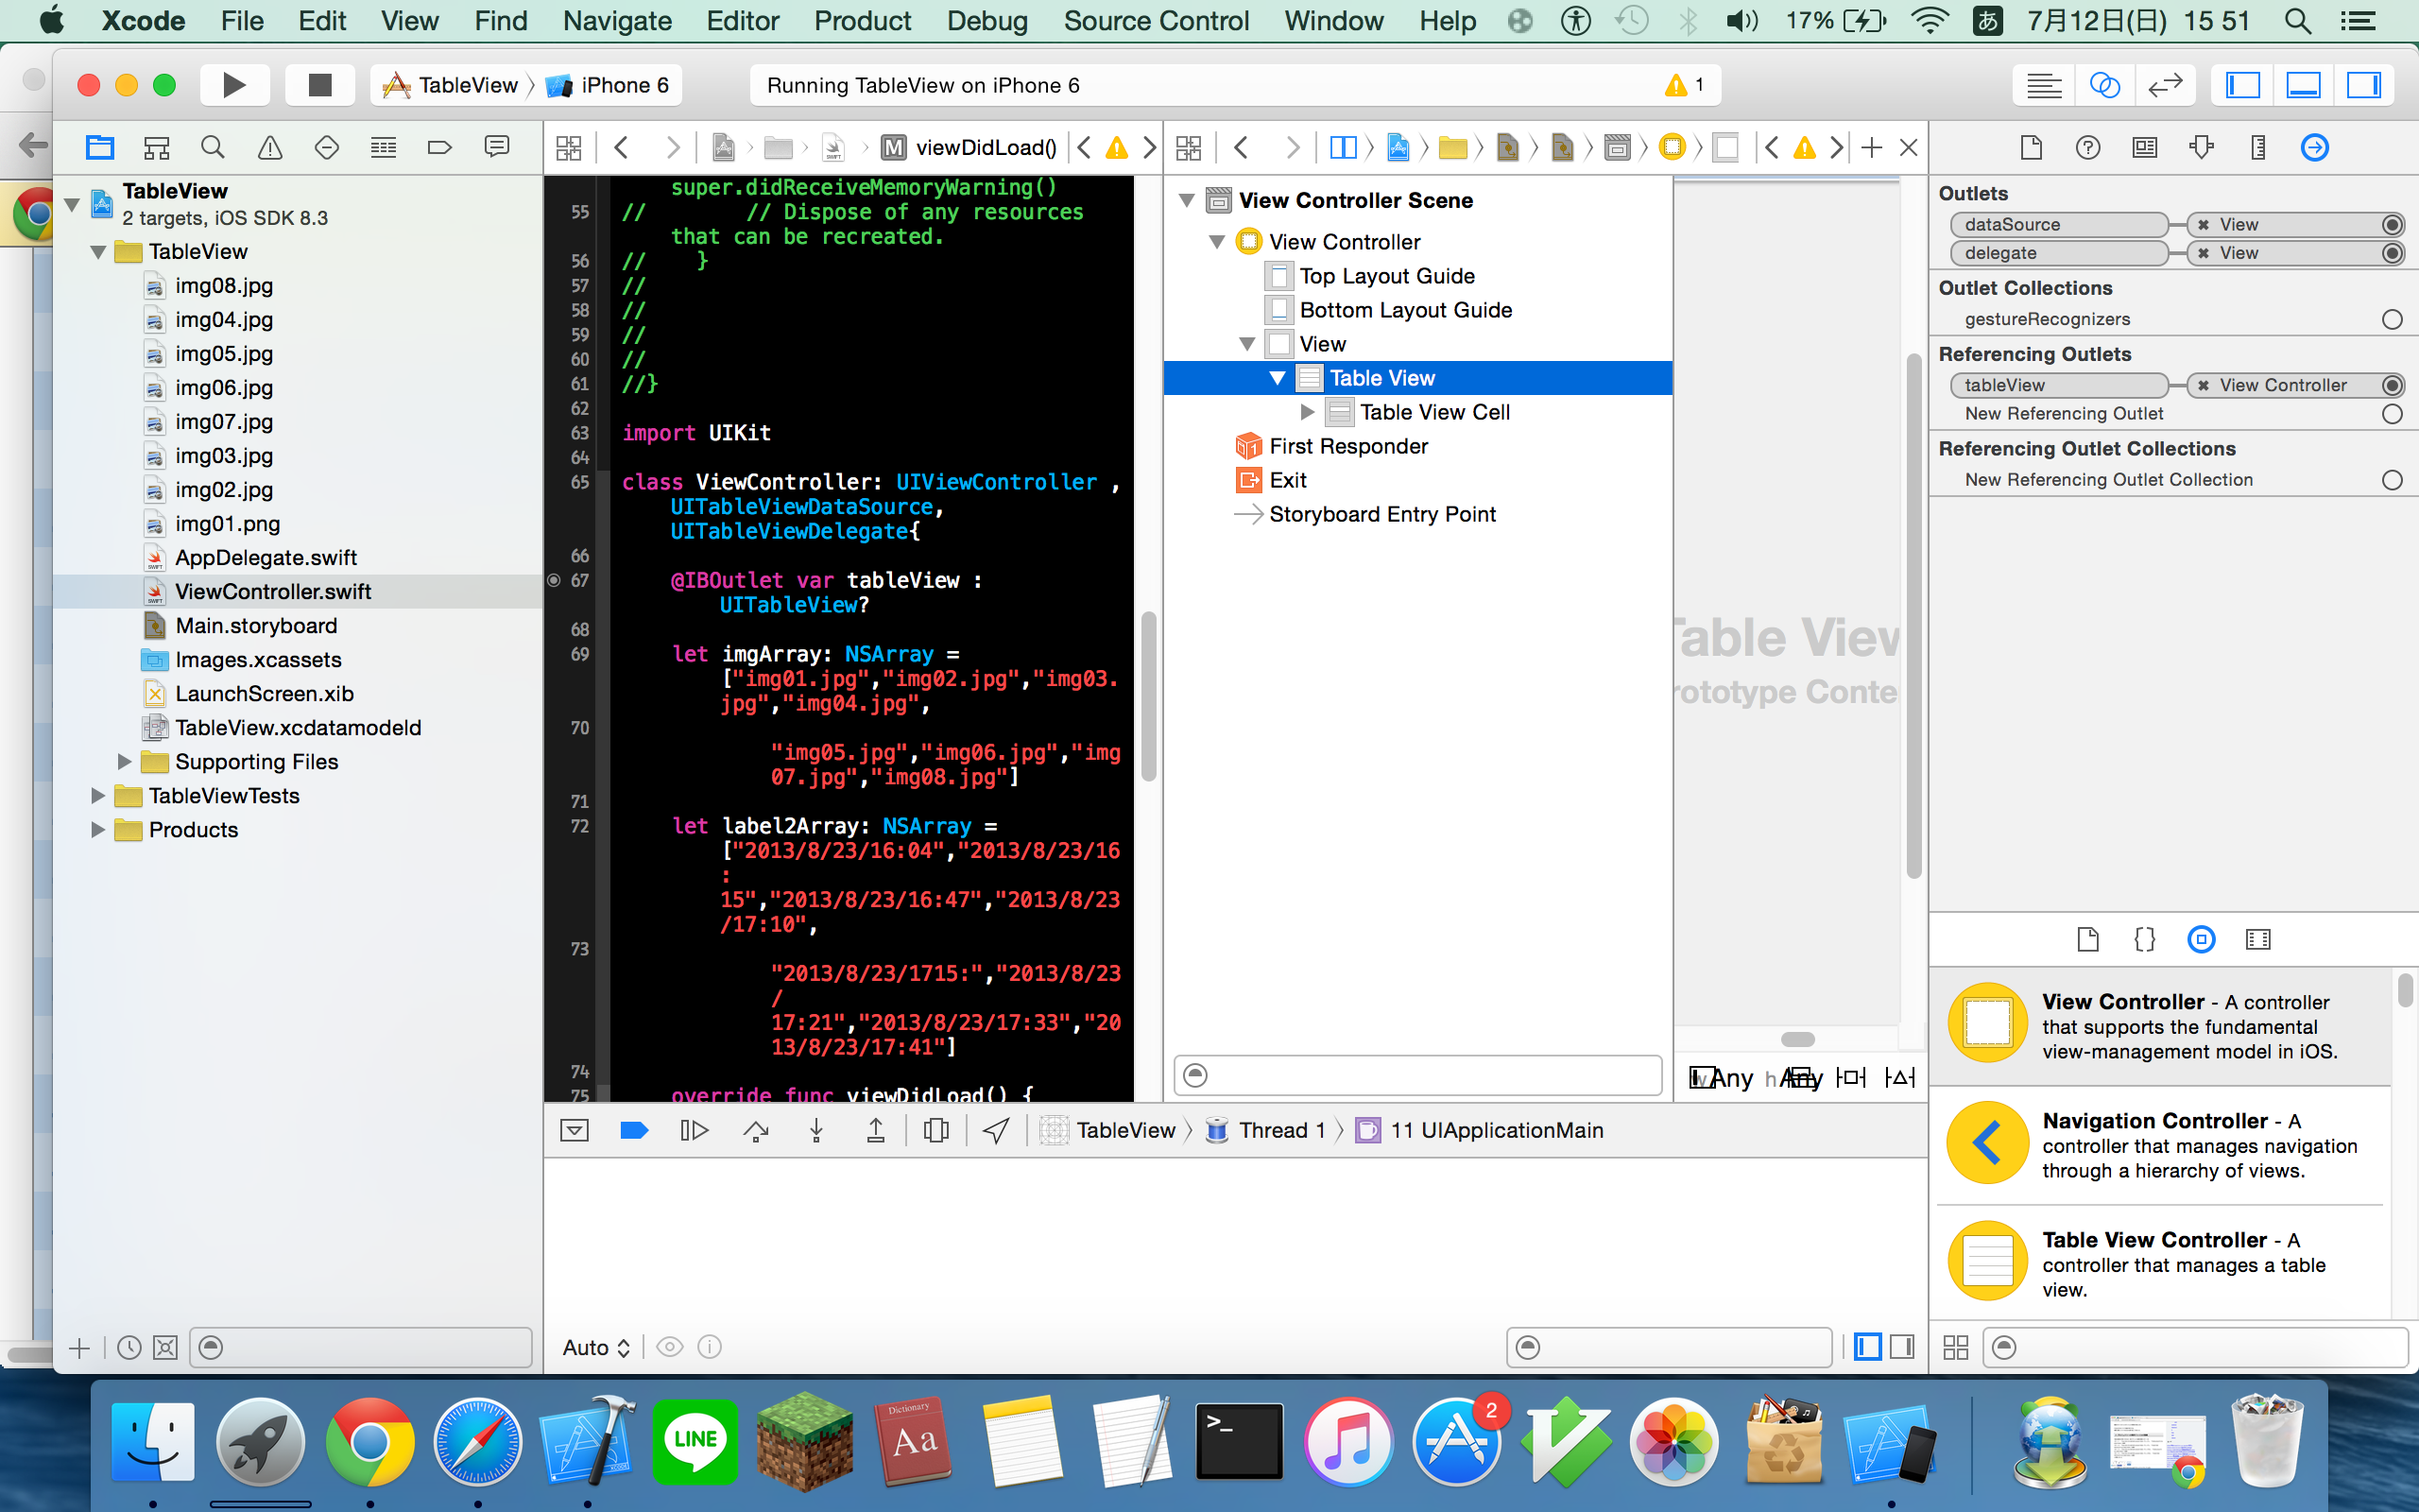Click Step Into in debug bar
Image resolution: width=2419 pixels, height=1512 pixels.
[x=816, y=1130]
